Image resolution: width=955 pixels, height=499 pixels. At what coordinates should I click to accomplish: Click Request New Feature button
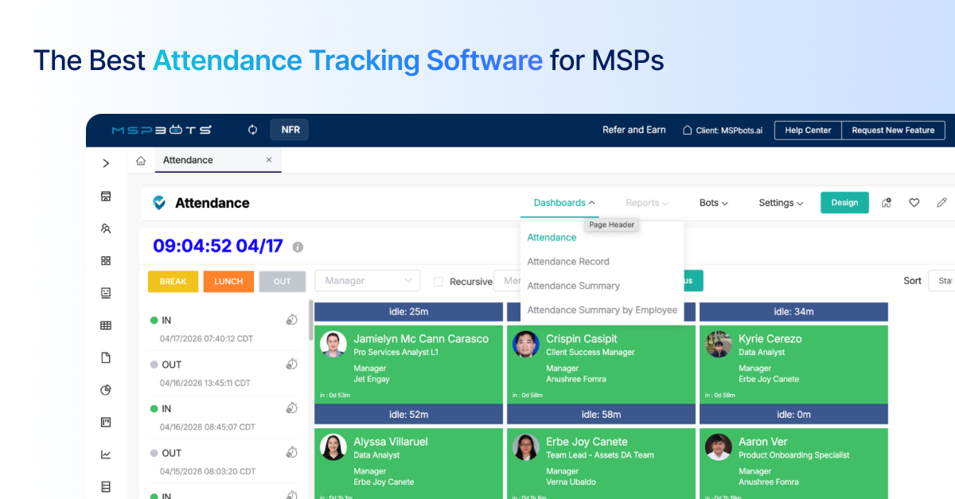893,131
